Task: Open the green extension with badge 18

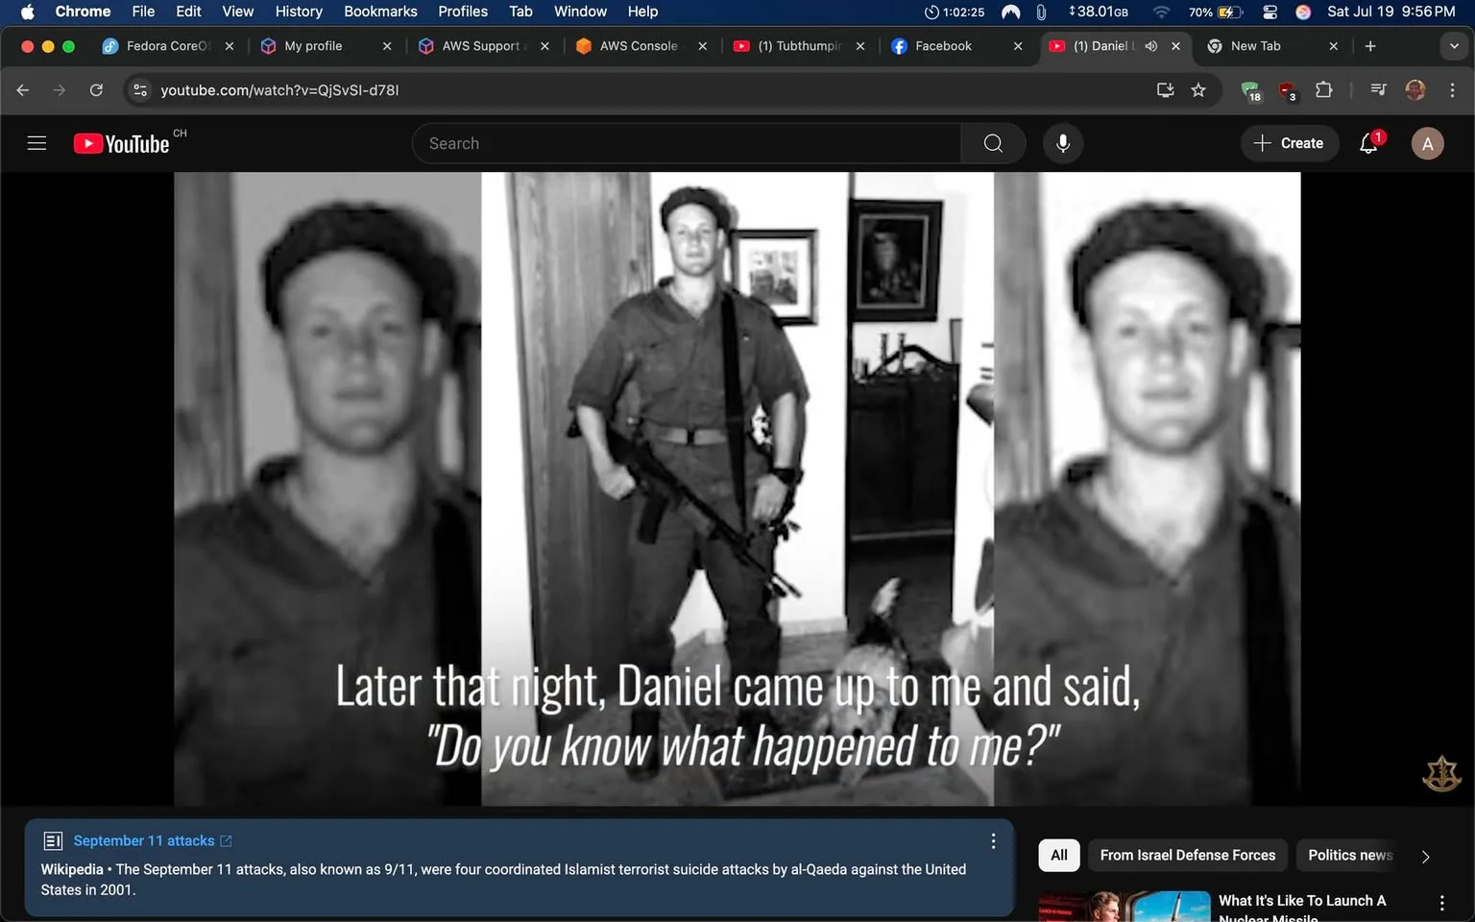Action: (x=1250, y=90)
